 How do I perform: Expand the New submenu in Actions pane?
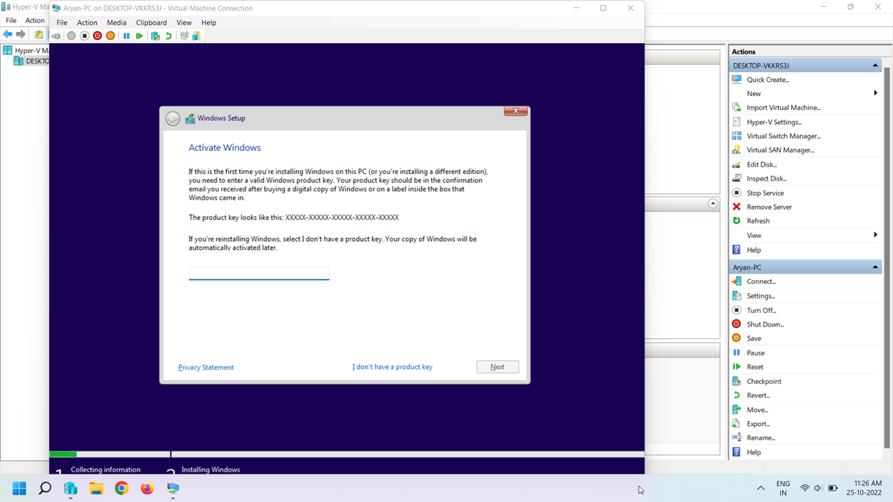pos(875,94)
